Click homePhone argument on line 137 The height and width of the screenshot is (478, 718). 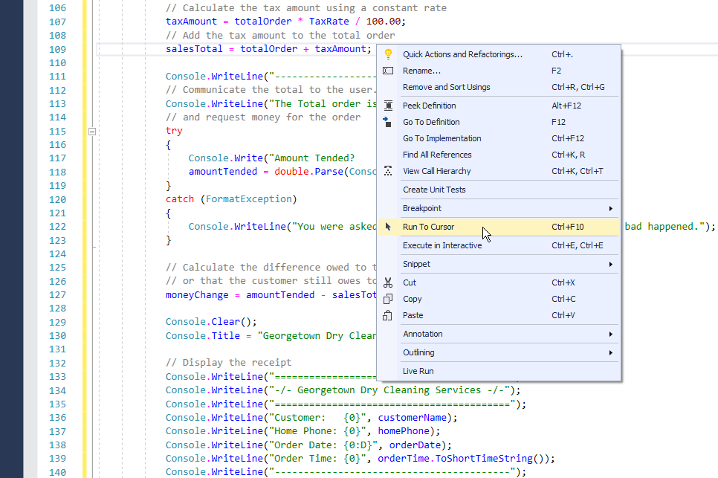click(x=404, y=431)
